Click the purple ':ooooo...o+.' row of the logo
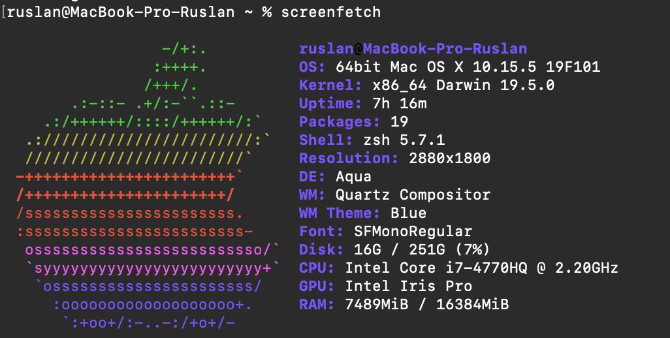 coord(153,305)
